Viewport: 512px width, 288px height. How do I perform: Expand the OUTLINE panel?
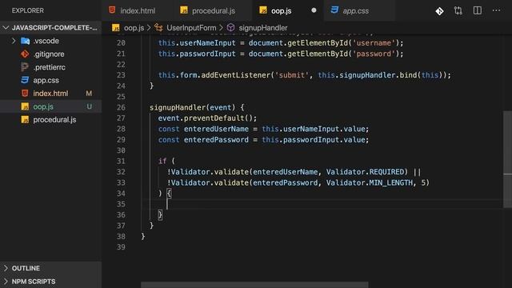[51, 268]
